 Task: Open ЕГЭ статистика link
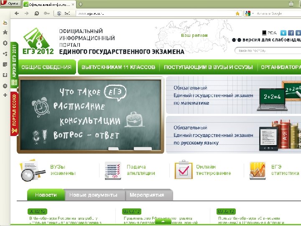285,170
